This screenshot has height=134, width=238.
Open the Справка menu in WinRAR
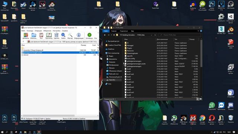point(65,31)
